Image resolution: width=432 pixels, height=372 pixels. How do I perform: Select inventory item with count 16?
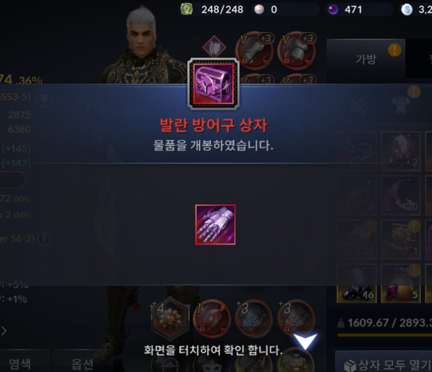click(357, 294)
